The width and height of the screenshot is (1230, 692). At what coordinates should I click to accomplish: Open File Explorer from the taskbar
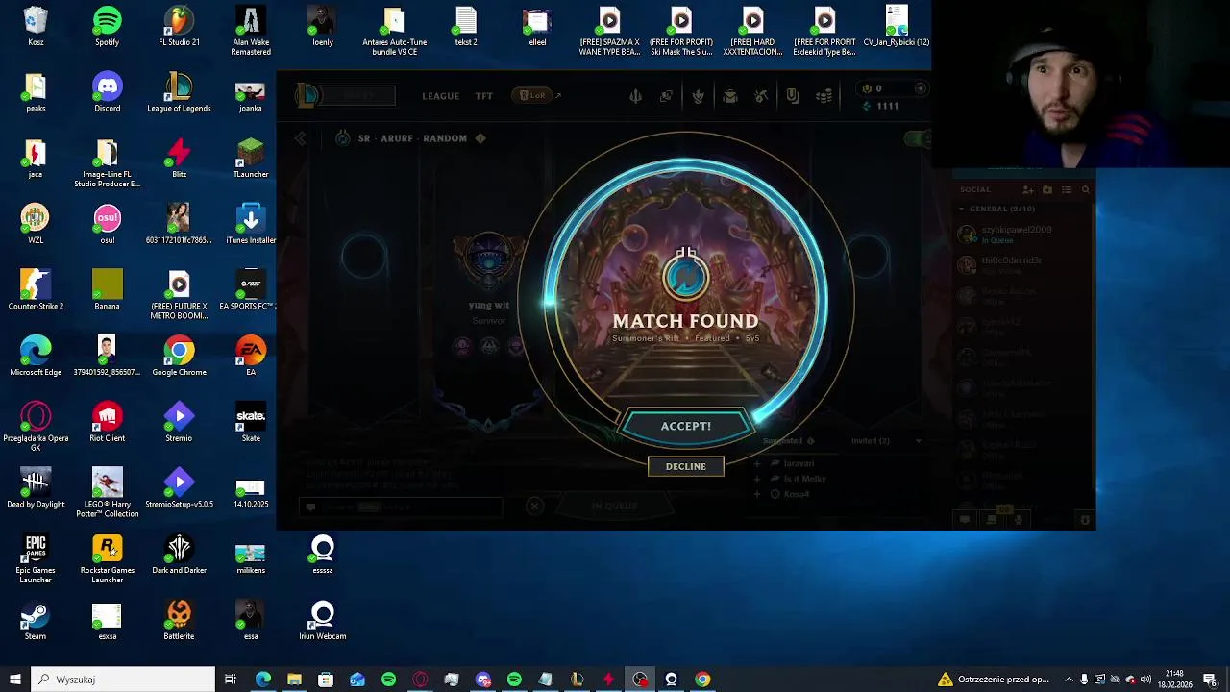point(294,680)
